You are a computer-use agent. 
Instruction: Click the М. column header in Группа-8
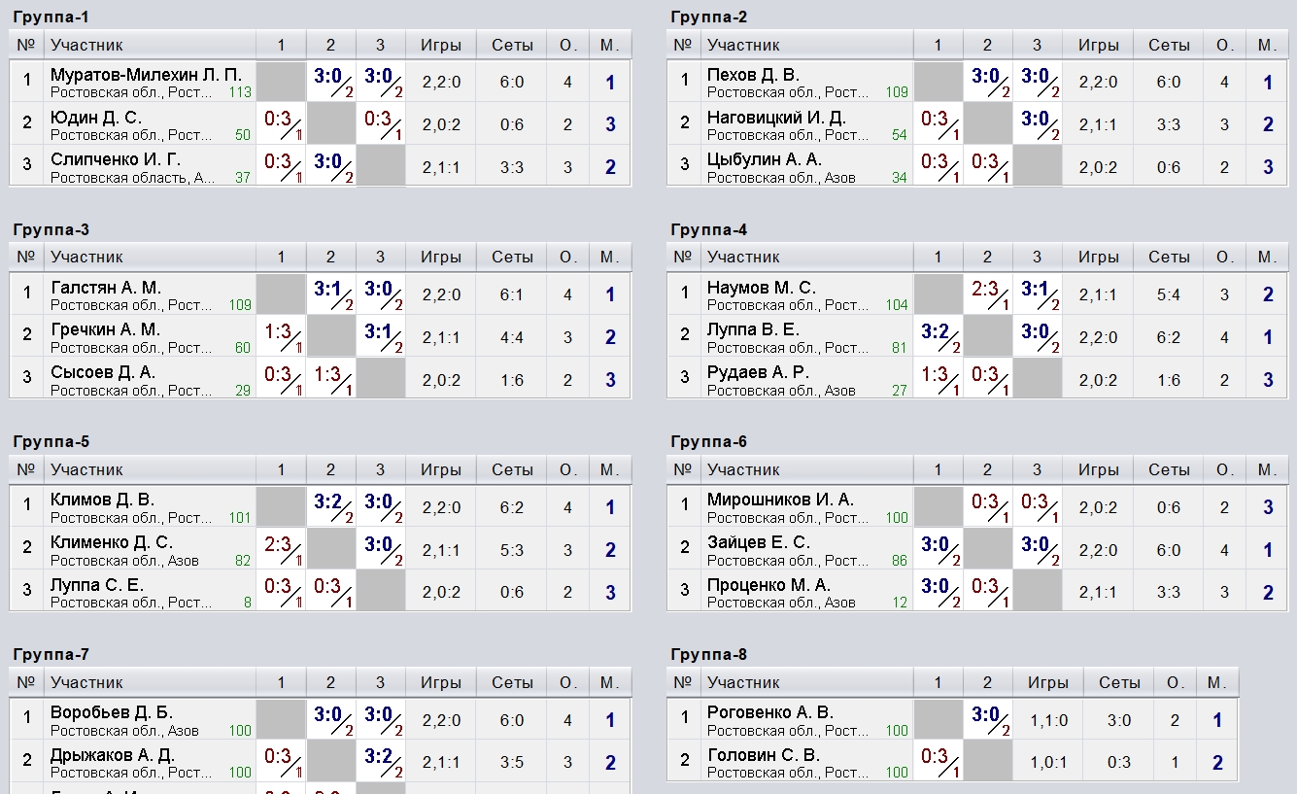[1217, 682]
